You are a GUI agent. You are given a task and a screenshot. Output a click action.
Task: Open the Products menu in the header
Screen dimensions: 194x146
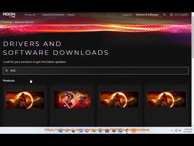30,15
